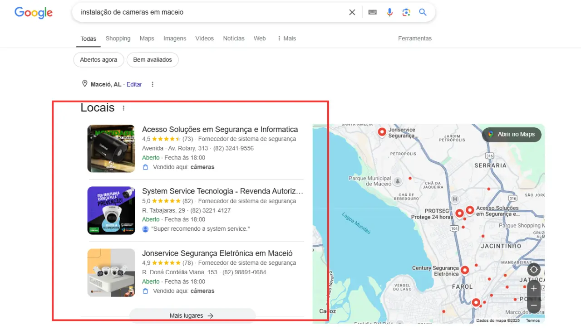Click the shopping bag icon under Jonservice listing

pos(145,291)
